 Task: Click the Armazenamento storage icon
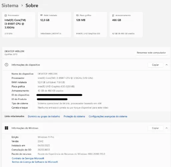(x=113, y=15)
